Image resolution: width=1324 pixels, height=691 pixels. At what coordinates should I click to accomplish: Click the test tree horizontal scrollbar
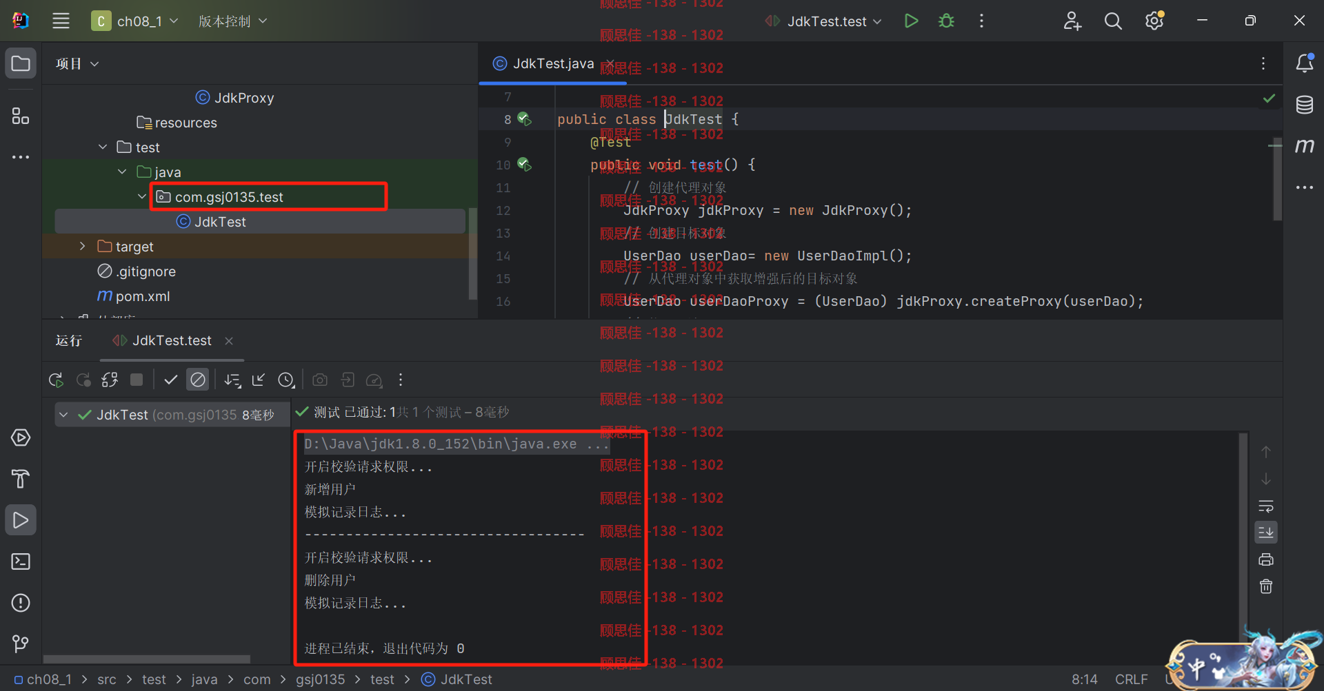(146, 659)
